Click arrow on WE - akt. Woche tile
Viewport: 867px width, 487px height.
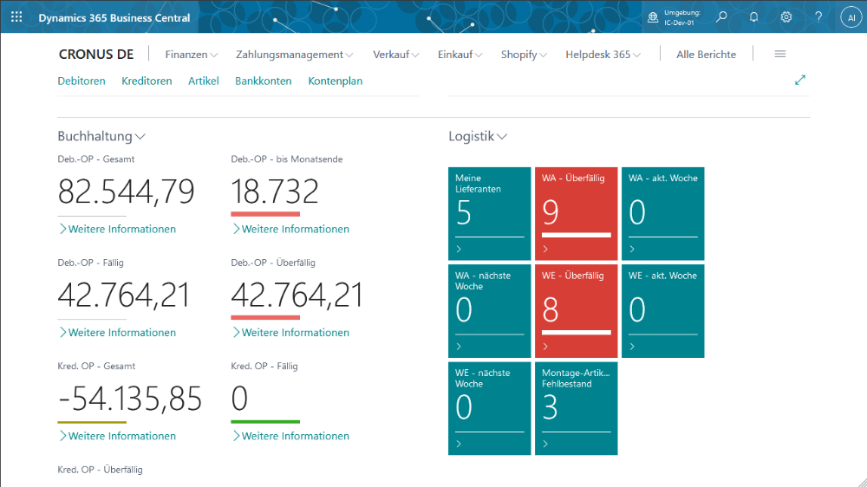633,347
